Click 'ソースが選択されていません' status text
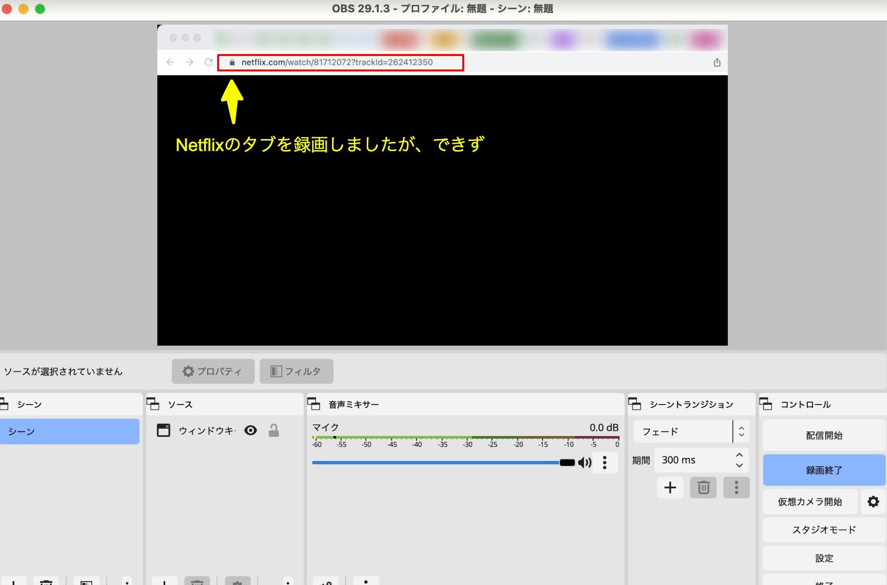 (x=63, y=371)
